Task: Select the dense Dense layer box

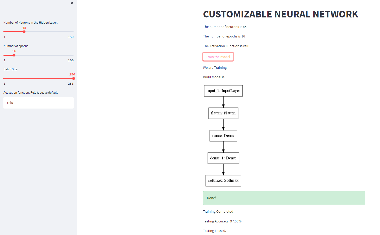Action: 223,136
